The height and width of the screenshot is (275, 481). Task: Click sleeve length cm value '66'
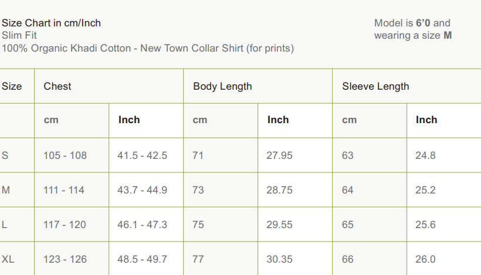[348, 259]
